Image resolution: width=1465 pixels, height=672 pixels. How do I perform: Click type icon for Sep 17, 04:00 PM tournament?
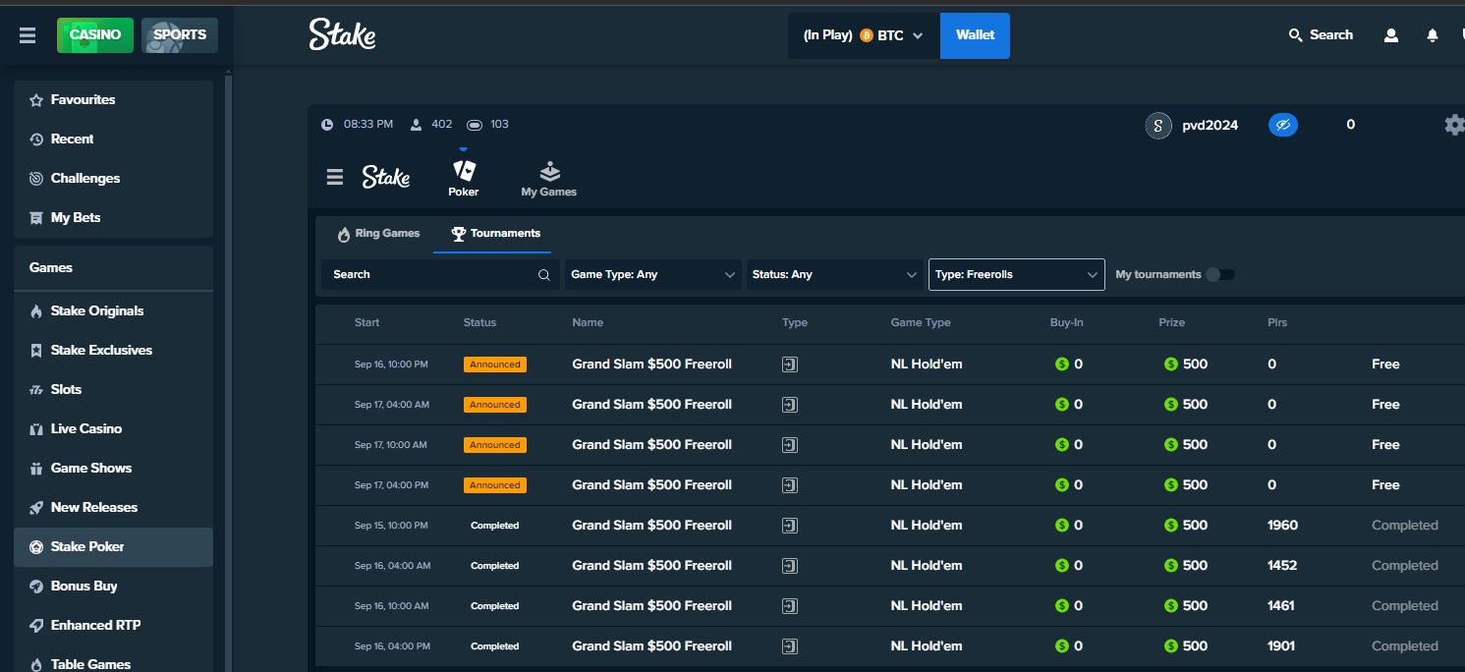pos(790,485)
